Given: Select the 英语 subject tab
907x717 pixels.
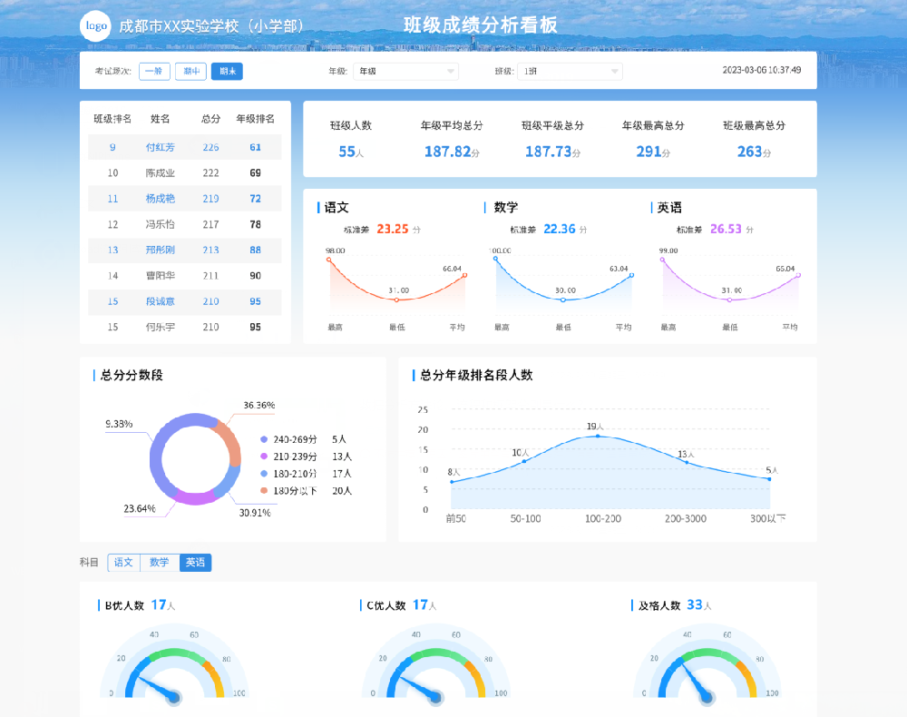Looking at the screenshot, I should [196, 562].
